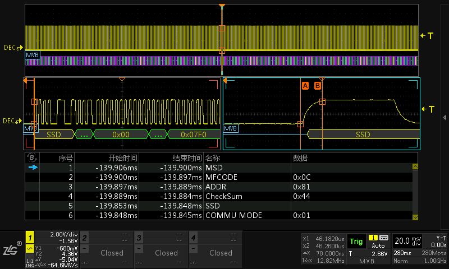Image resolution: width=449 pixels, height=269 pixels.
Task: Select the CheckSum row with data 0x44
Action: (x=219, y=196)
